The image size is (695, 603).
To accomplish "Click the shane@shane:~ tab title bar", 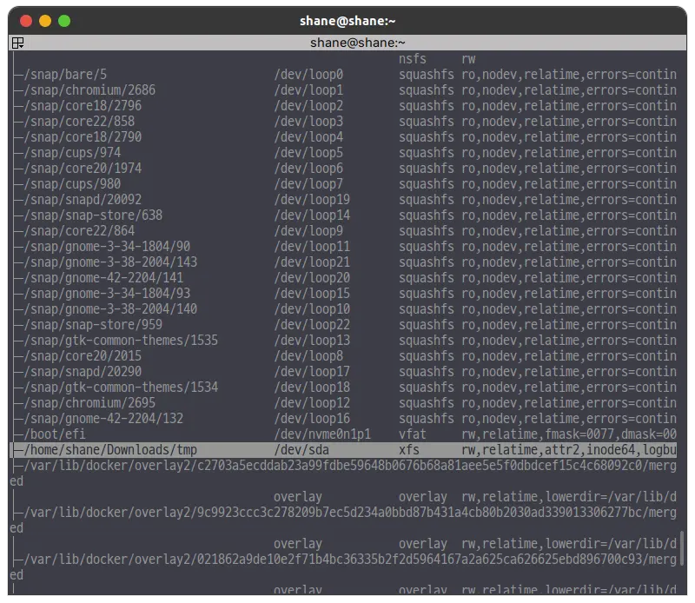I will tap(357, 43).
